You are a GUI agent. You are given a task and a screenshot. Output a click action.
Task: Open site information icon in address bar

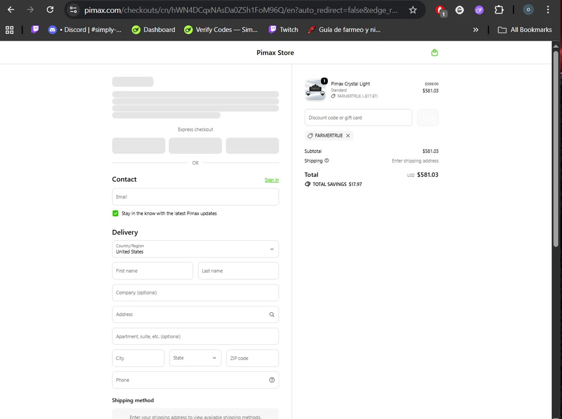point(73,10)
